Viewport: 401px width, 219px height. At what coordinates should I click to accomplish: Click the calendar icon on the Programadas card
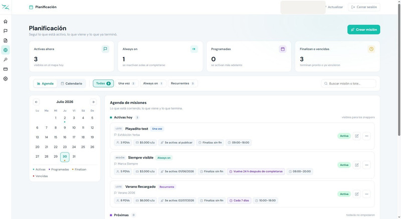283,49
